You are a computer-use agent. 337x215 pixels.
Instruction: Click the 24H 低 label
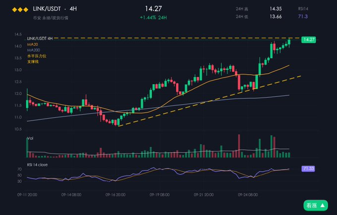242,16
